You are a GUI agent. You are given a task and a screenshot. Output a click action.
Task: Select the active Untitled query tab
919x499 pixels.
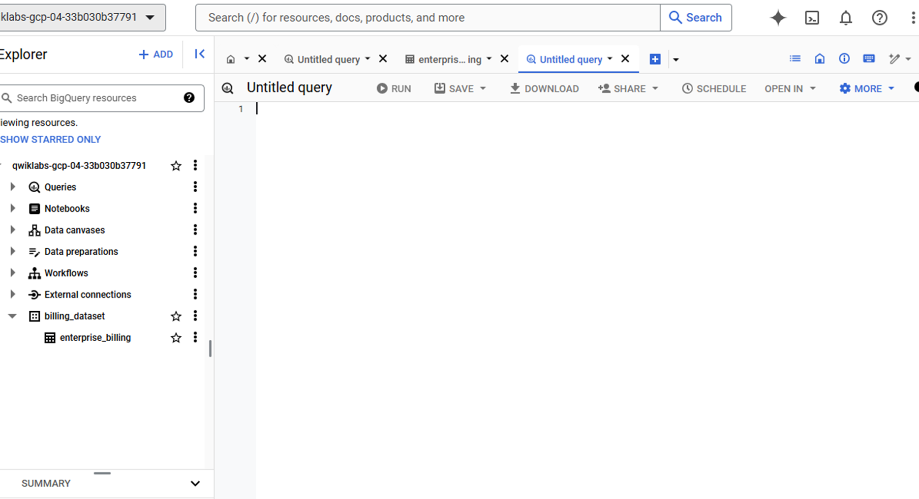[x=565, y=59]
